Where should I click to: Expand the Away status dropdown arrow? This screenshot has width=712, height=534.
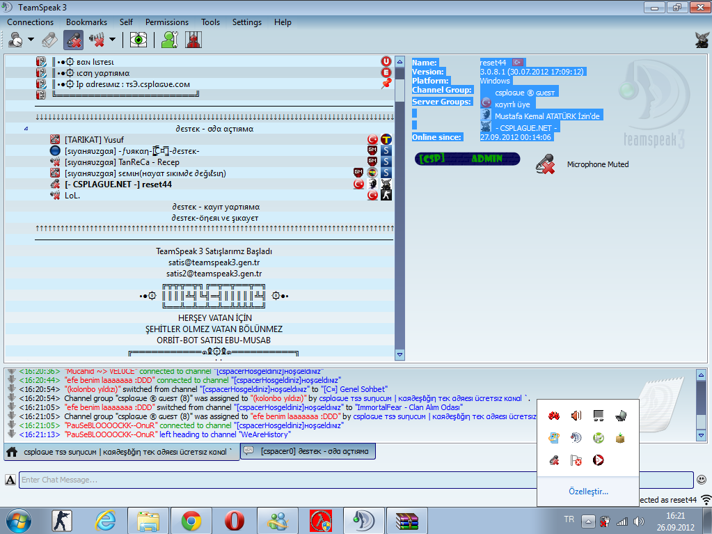point(31,40)
